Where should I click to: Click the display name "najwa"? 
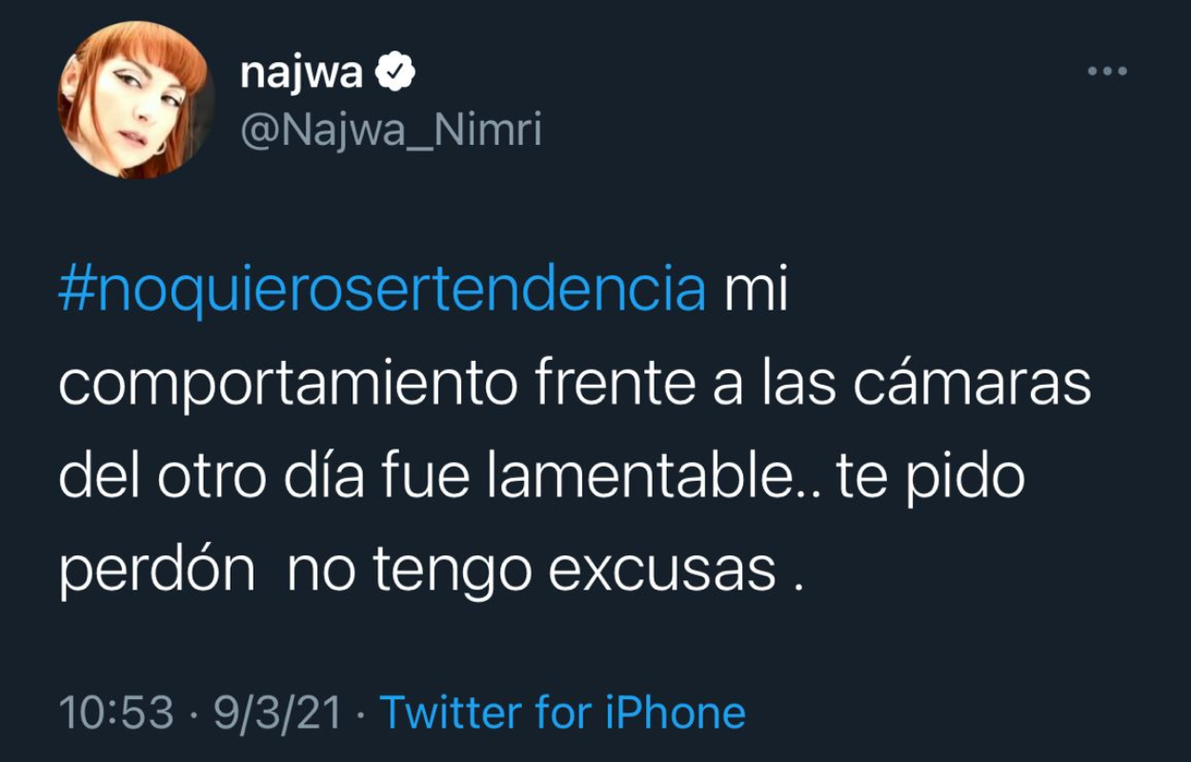[301, 72]
